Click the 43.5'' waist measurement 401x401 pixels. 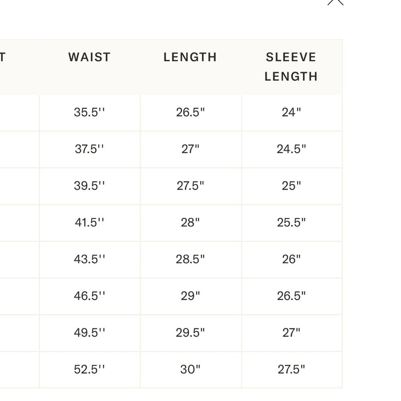(x=89, y=259)
